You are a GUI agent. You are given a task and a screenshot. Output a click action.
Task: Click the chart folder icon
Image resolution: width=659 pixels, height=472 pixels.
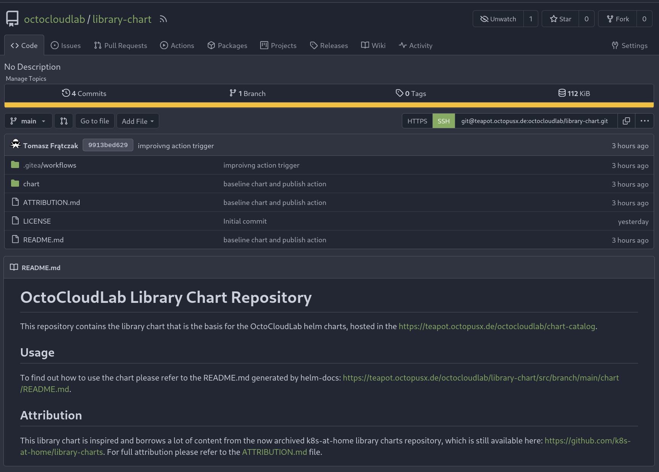coord(15,183)
